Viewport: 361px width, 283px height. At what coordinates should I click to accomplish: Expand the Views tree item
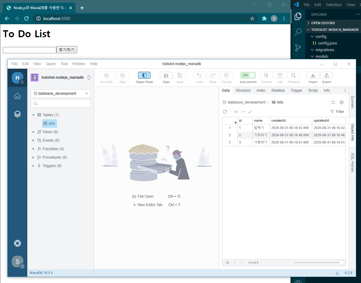pyautogui.click(x=33, y=132)
